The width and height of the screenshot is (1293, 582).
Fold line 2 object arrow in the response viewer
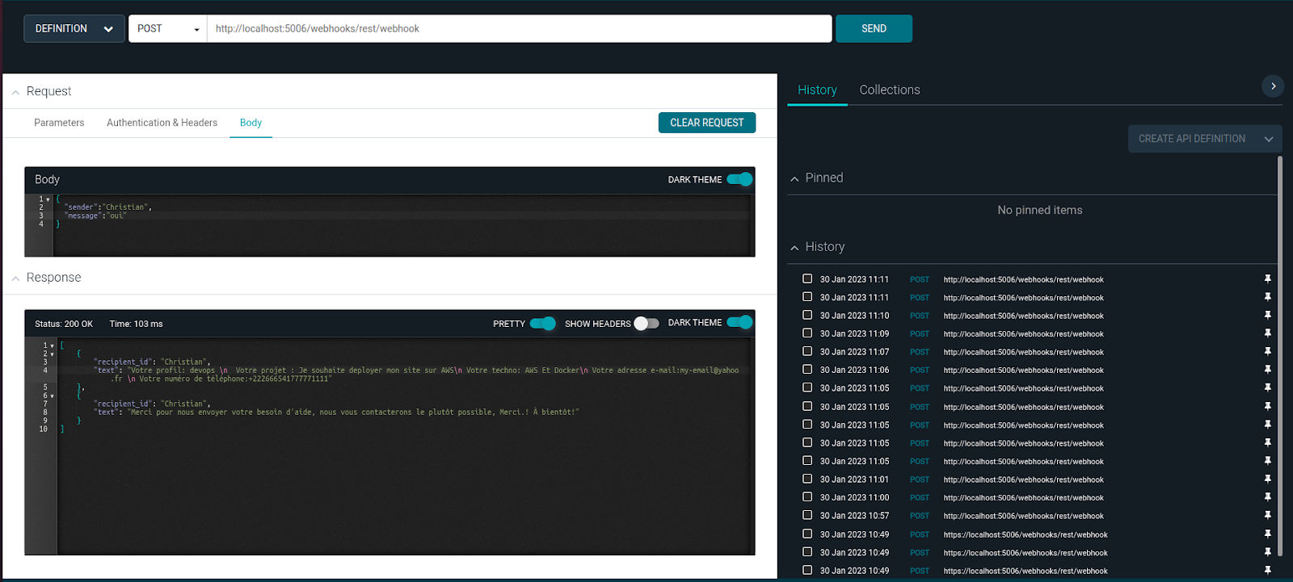coord(53,354)
